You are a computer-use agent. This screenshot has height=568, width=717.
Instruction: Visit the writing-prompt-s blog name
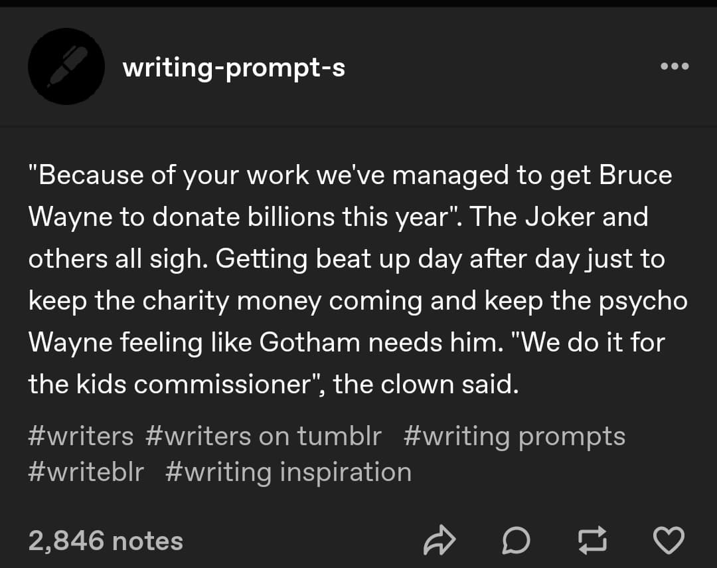(233, 66)
